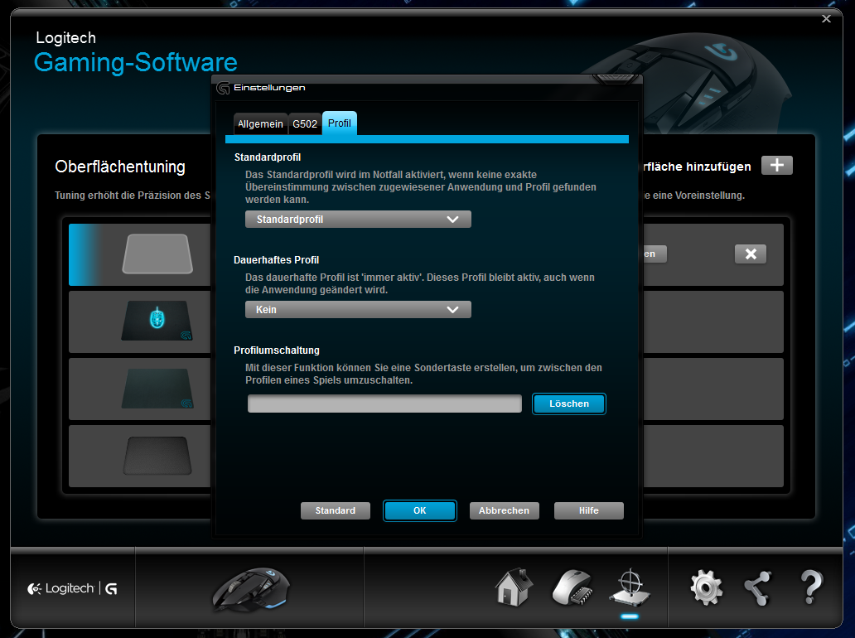The height and width of the screenshot is (638, 855).
Task: Select the G502 mouse device image
Action: pos(251,589)
